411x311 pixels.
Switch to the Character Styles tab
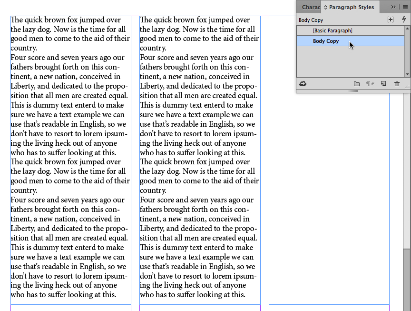point(311,7)
